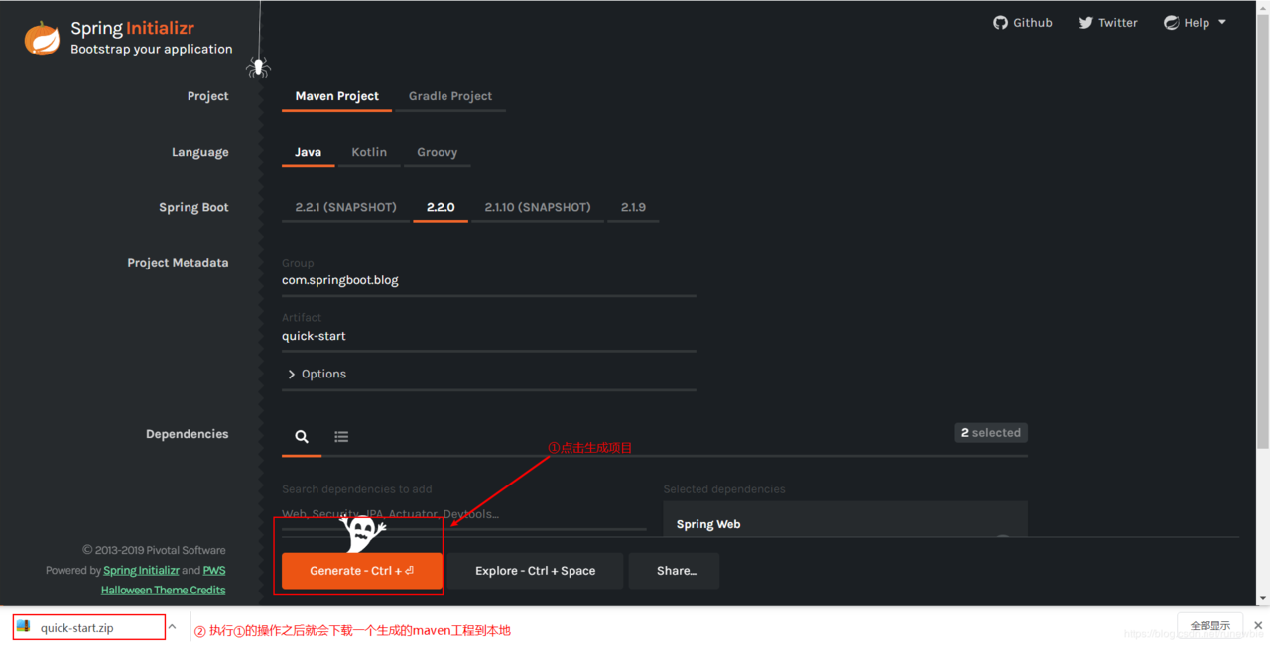Switch to dependency search view icon
Screen dimensions: 1270x646
point(302,436)
